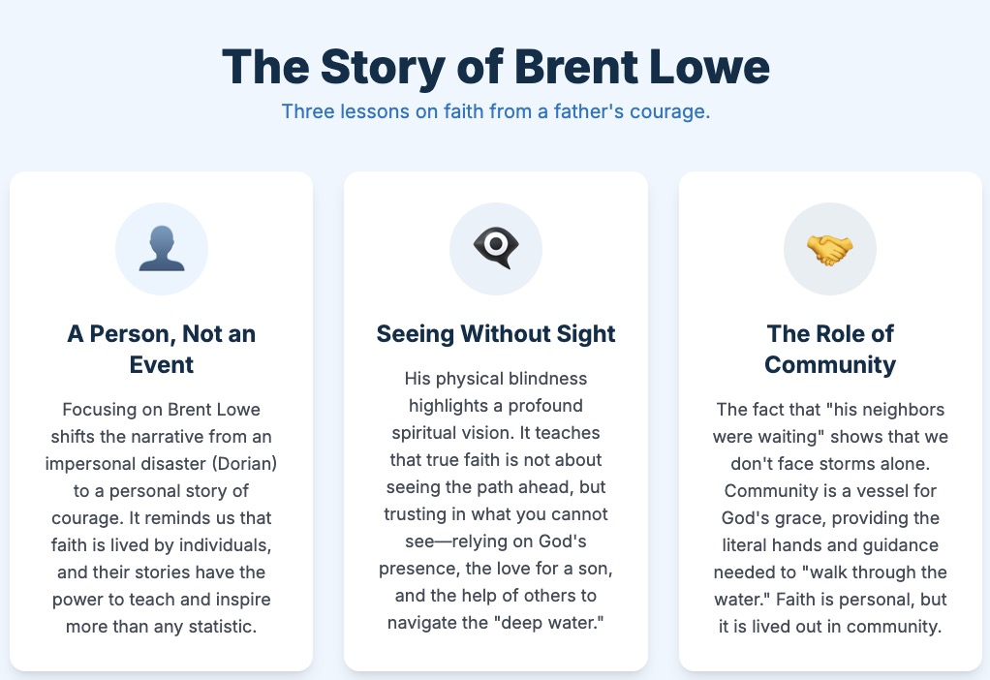The height and width of the screenshot is (680, 990).
Task: Click the paragraph starting 'Focusing on Brent Lowe'
Action: pos(161,517)
